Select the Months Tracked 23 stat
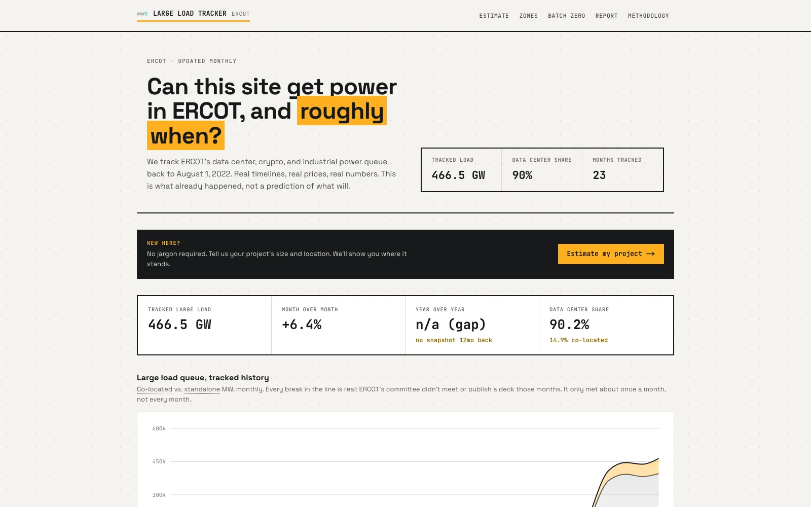This screenshot has height=507, width=811. [622, 170]
